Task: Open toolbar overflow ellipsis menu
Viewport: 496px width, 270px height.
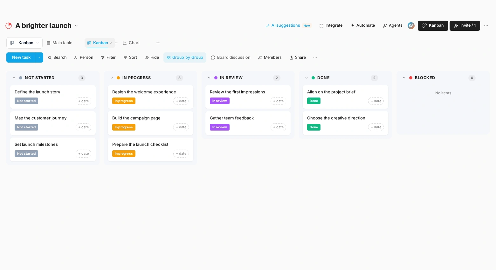Action: [315, 57]
